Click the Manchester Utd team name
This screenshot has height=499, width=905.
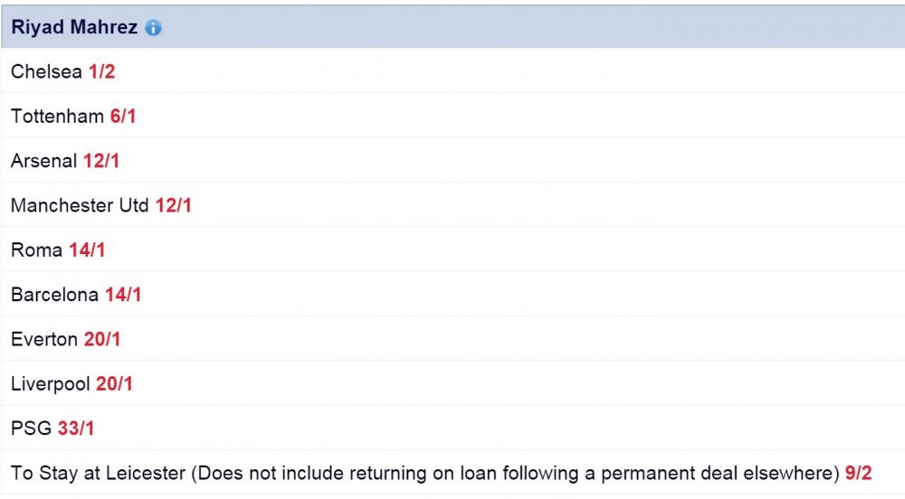click(x=80, y=205)
